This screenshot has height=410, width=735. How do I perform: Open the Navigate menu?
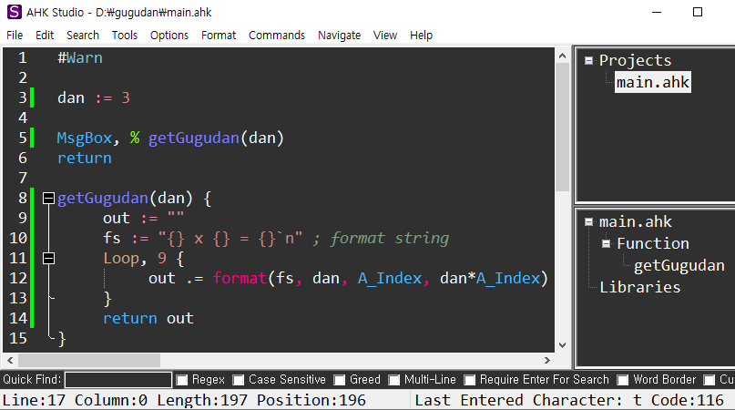pyautogui.click(x=339, y=36)
